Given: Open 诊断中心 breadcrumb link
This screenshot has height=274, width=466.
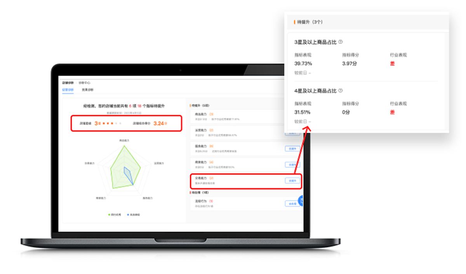Looking at the screenshot, I should [x=84, y=83].
